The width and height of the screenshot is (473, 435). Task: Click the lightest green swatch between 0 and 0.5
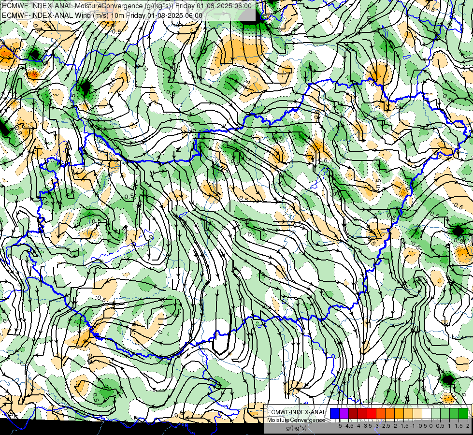(x=436, y=413)
